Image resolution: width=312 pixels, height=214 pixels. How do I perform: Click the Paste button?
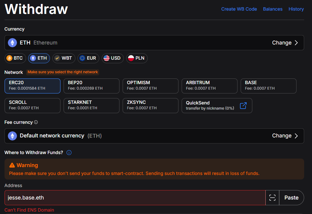[x=291, y=198]
